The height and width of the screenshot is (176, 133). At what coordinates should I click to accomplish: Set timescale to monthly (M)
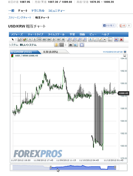(x=63, y=40)
